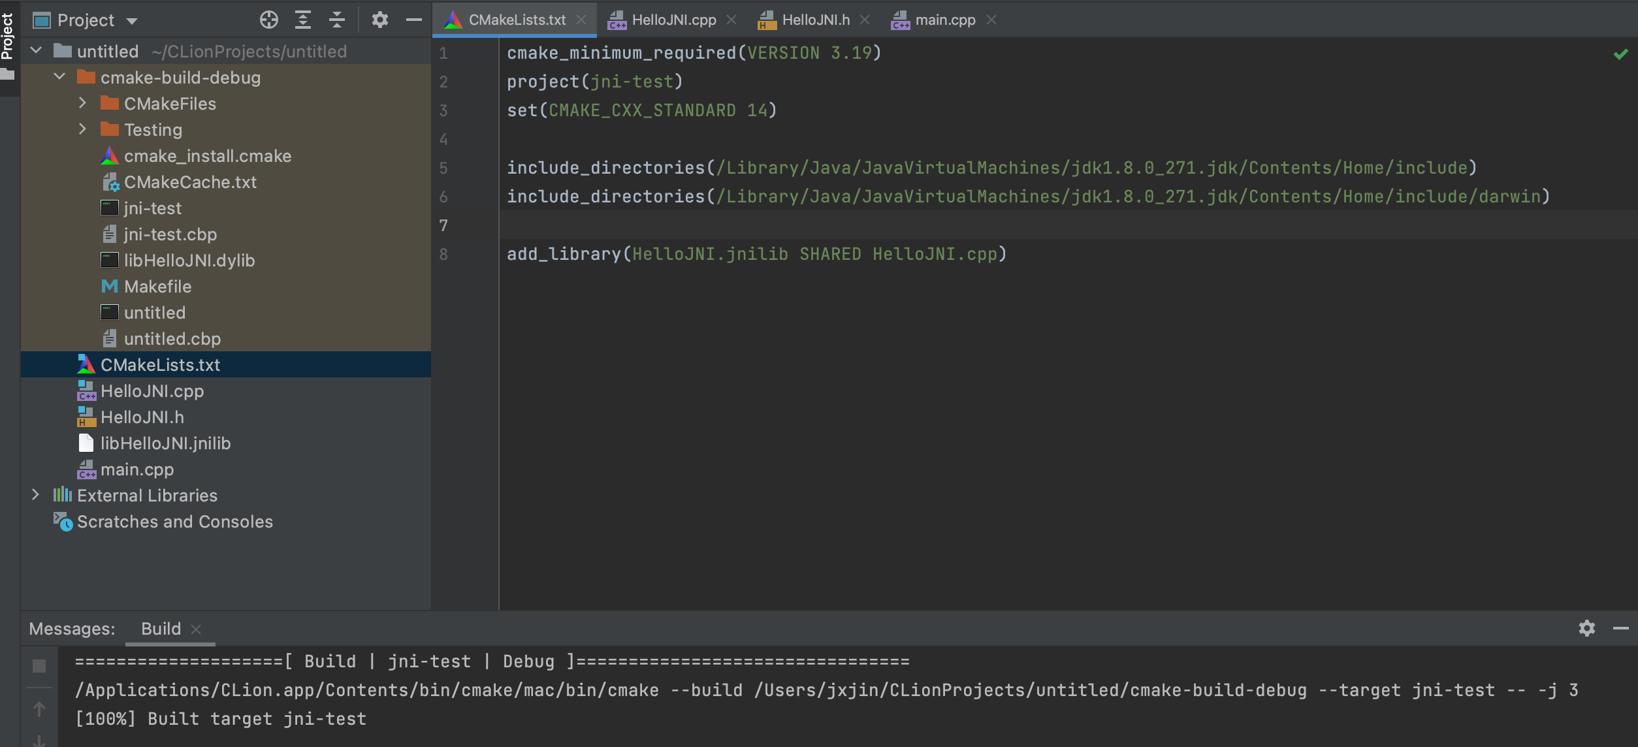Collapse the cmake-build-debug folder

(x=60, y=76)
